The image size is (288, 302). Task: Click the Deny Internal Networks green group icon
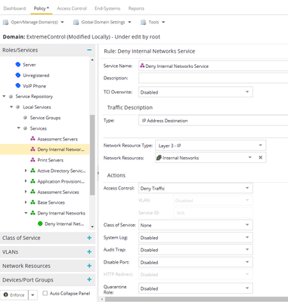pyautogui.click(x=33, y=213)
